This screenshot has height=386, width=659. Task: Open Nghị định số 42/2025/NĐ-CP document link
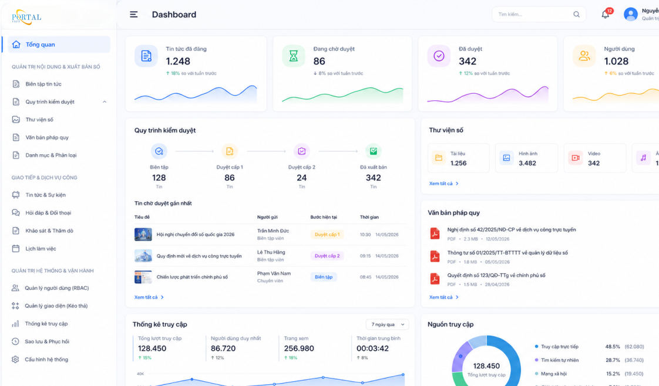tap(512, 230)
